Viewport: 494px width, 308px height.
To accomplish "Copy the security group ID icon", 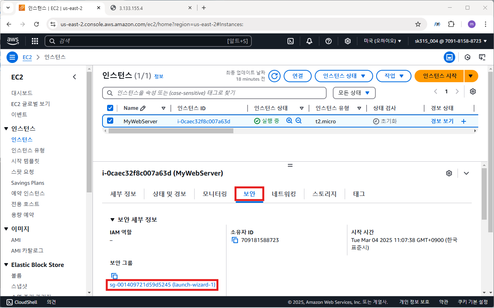I will click(x=114, y=276).
